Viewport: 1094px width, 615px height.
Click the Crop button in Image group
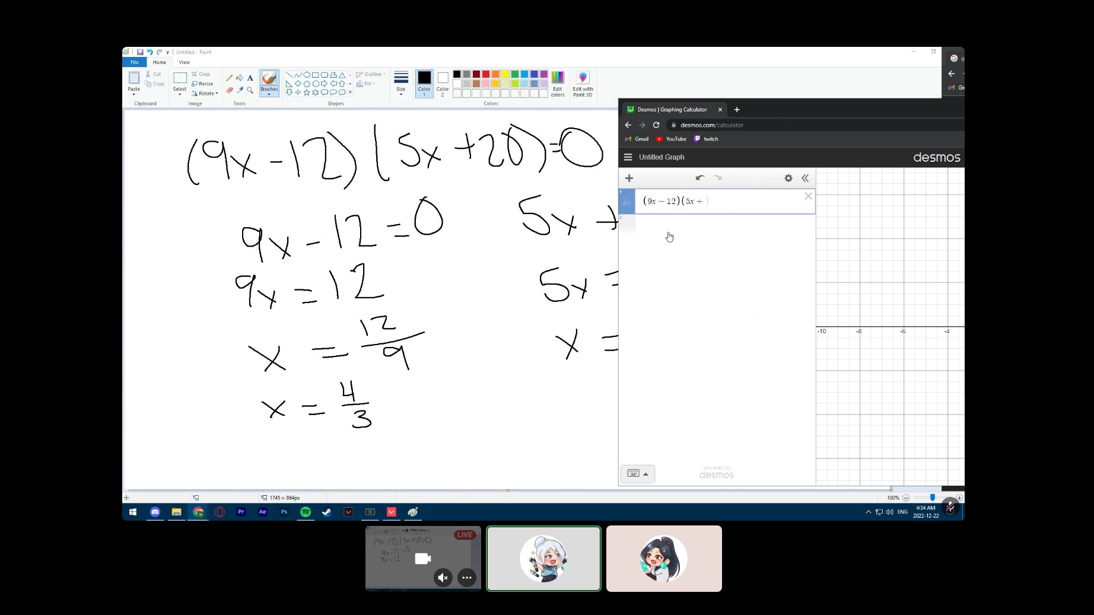pyautogui.click(x=201, y=74)
